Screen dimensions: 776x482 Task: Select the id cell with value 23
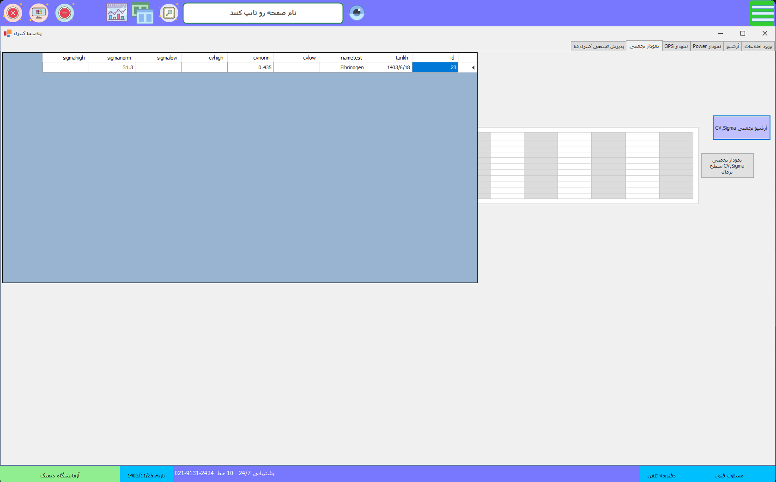[435, 67]
